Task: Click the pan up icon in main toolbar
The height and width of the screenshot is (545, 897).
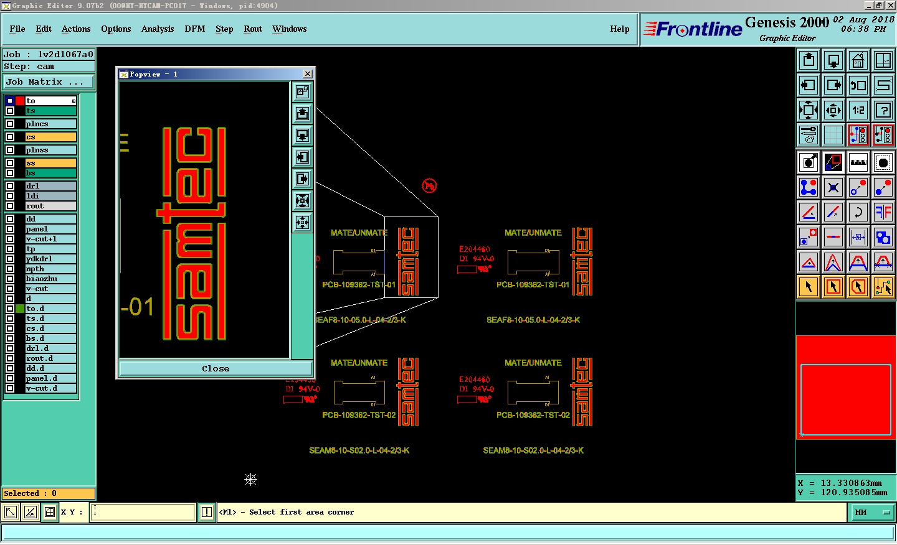Action: click(x=809, y=60)
